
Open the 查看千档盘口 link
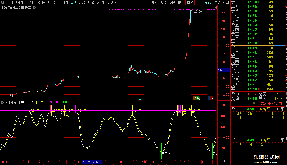[271, 104]
